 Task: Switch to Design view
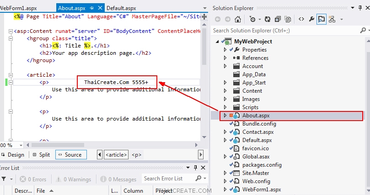pos(13,155)
